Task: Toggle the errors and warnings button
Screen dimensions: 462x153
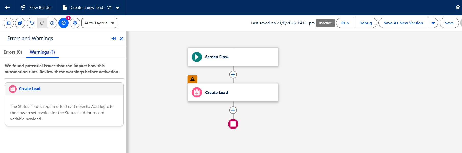Action: point(64,23)
